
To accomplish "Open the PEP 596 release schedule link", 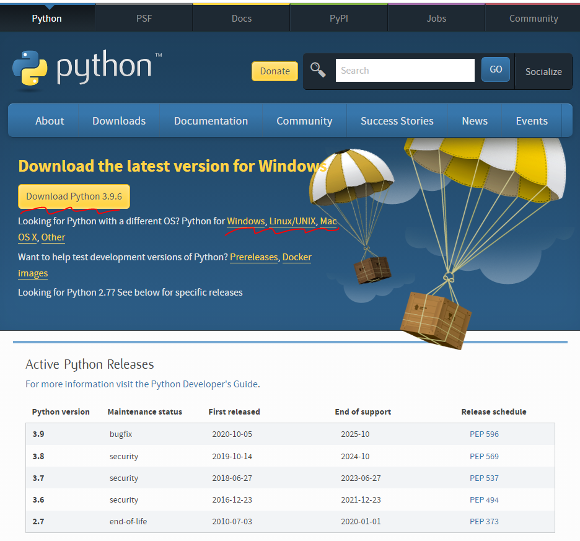I will (x=484, y=434).
